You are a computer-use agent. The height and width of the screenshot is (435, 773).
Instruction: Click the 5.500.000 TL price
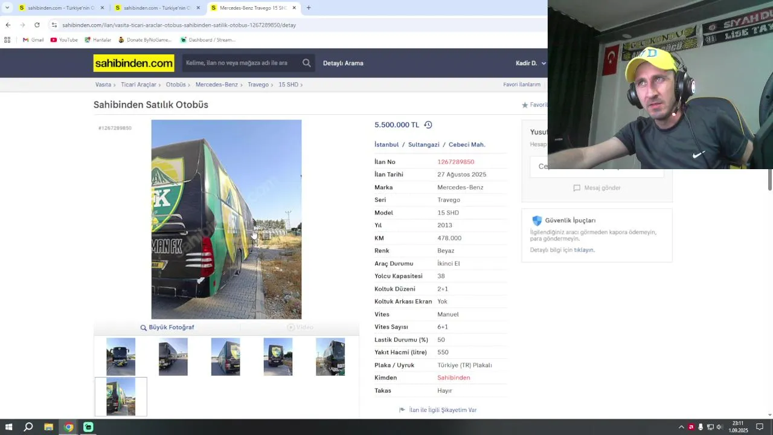pyautogui.click(x=397, y=124)
